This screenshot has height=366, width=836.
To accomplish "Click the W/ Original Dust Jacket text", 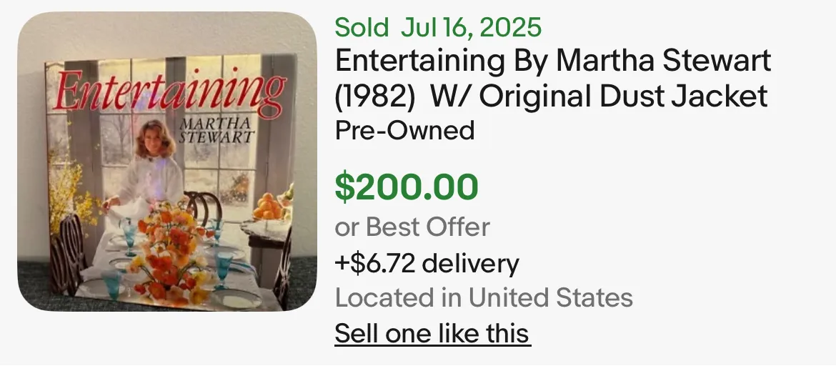I will (599, 96).
